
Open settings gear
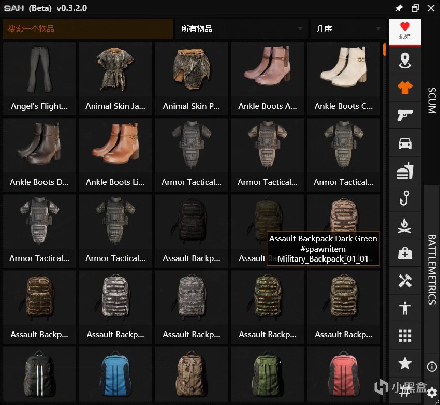coord(432,393)
